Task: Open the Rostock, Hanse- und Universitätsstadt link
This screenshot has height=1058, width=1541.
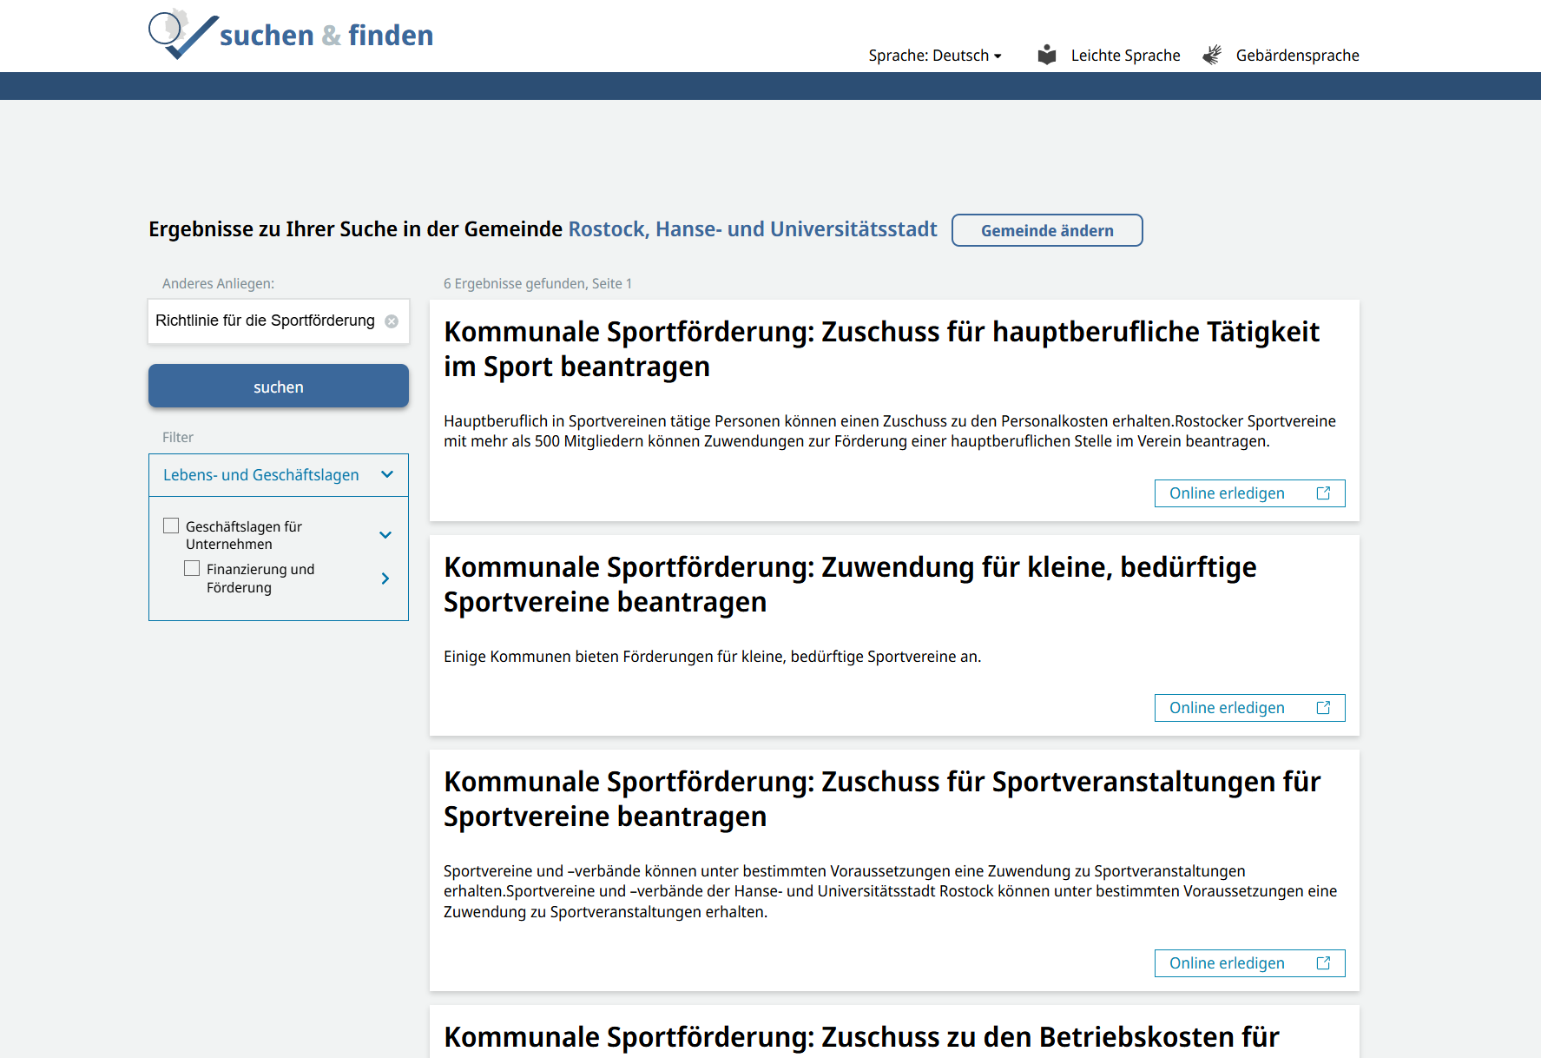Action: coord(752,228)
